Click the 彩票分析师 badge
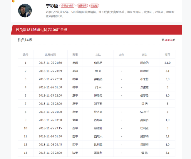Image resolution: width=191 pixels, height=159 pixels. pyautogui.click(x=67, y=6)
